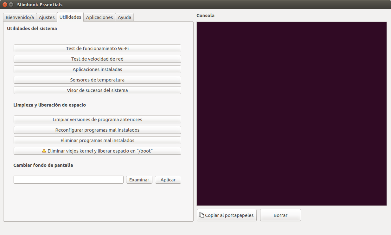Click the wallpaper path input field
Screen dimensions: 391x235
click(68, 180)
